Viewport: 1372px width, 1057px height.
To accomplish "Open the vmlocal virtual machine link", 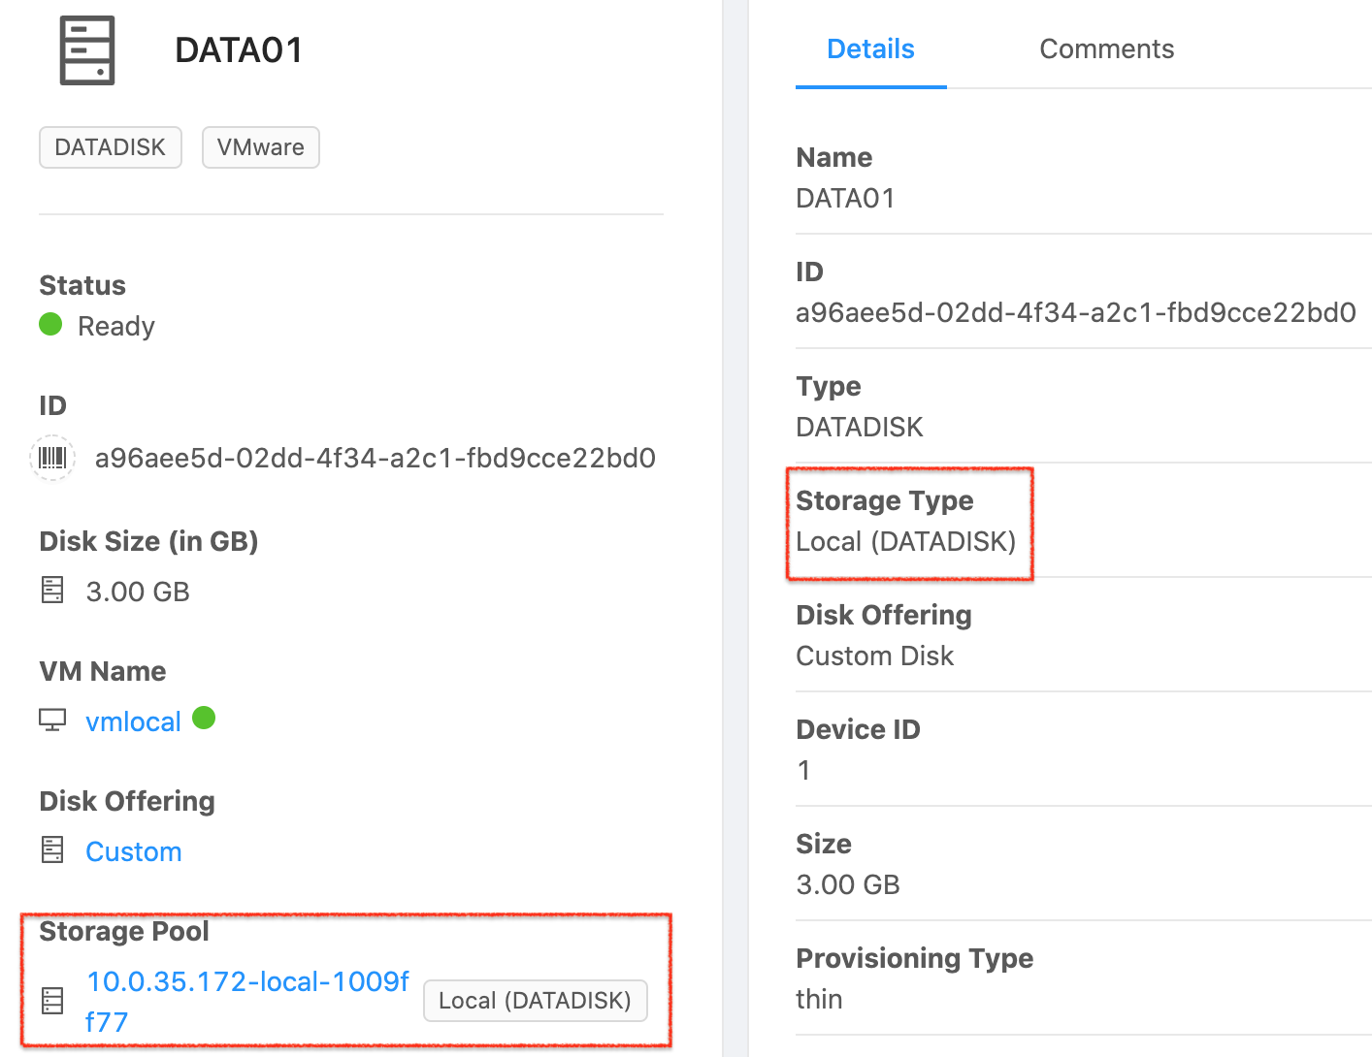I will [133, 721].
